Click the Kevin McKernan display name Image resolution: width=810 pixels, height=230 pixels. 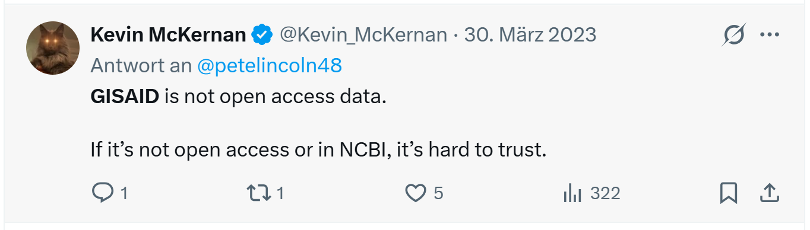click(x=168, y=35)
